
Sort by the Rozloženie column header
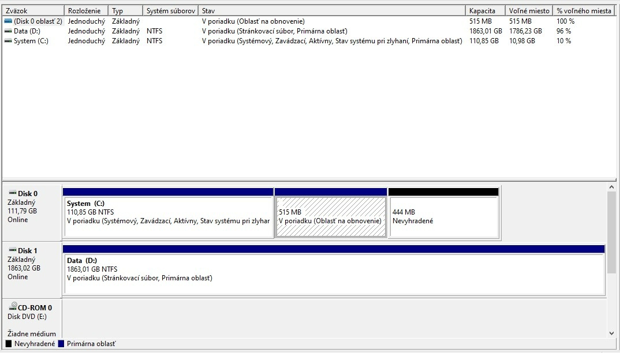86,11
